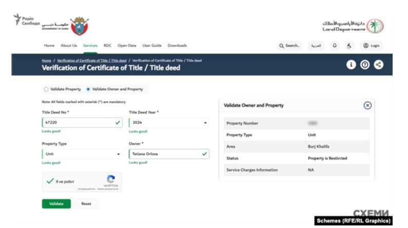
Task: Open accessibility options via wheelchair icon
Action: click(x=350, y=46)
